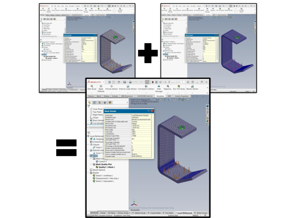Open the ConfigurationManager tab in bottom window
The width and height of the screenshot is (291, 218).
click(100, 103)
